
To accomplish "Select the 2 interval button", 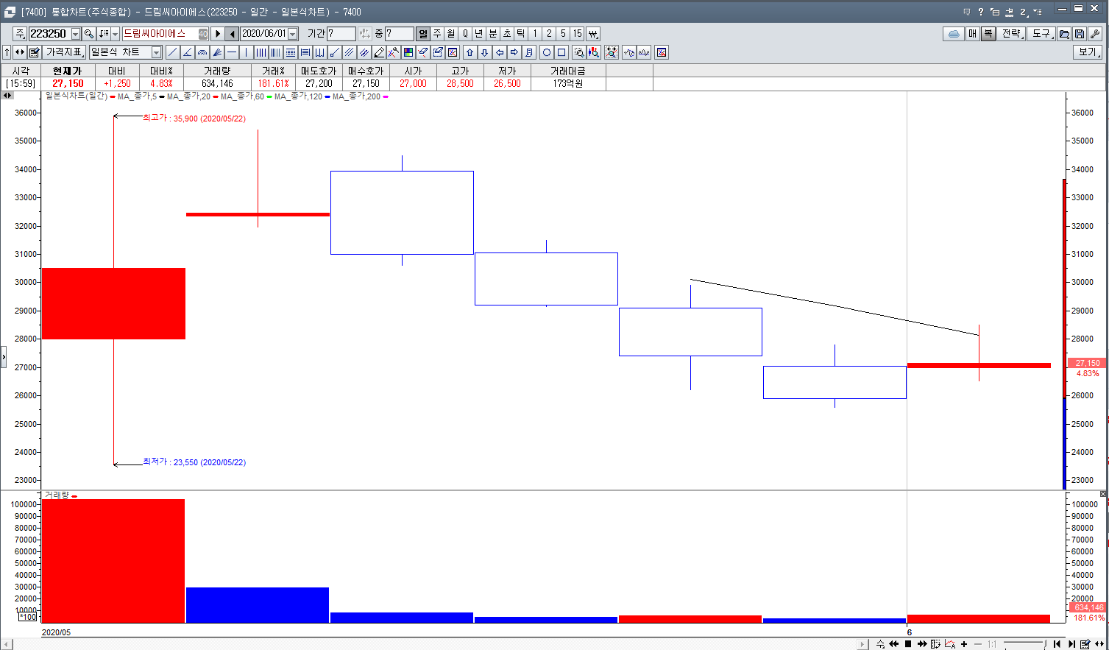I will point(549,34).
